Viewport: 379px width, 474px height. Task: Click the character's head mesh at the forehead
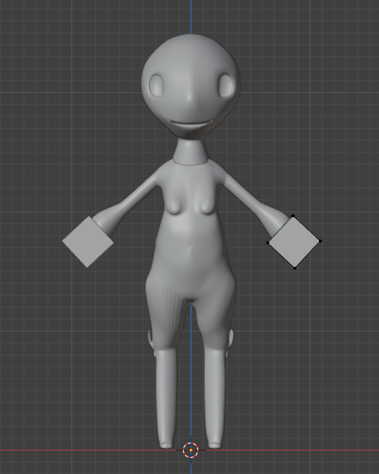tap(190, 58)
